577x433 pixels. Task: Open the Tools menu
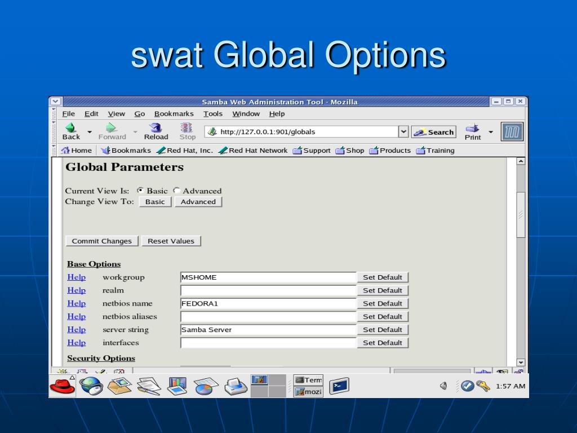212,114
